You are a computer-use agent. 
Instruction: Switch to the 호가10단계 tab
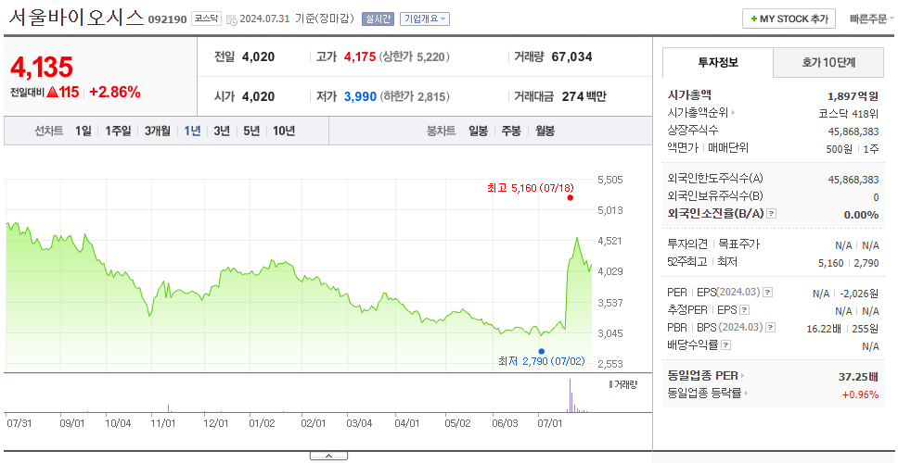[x=828, y=63]
